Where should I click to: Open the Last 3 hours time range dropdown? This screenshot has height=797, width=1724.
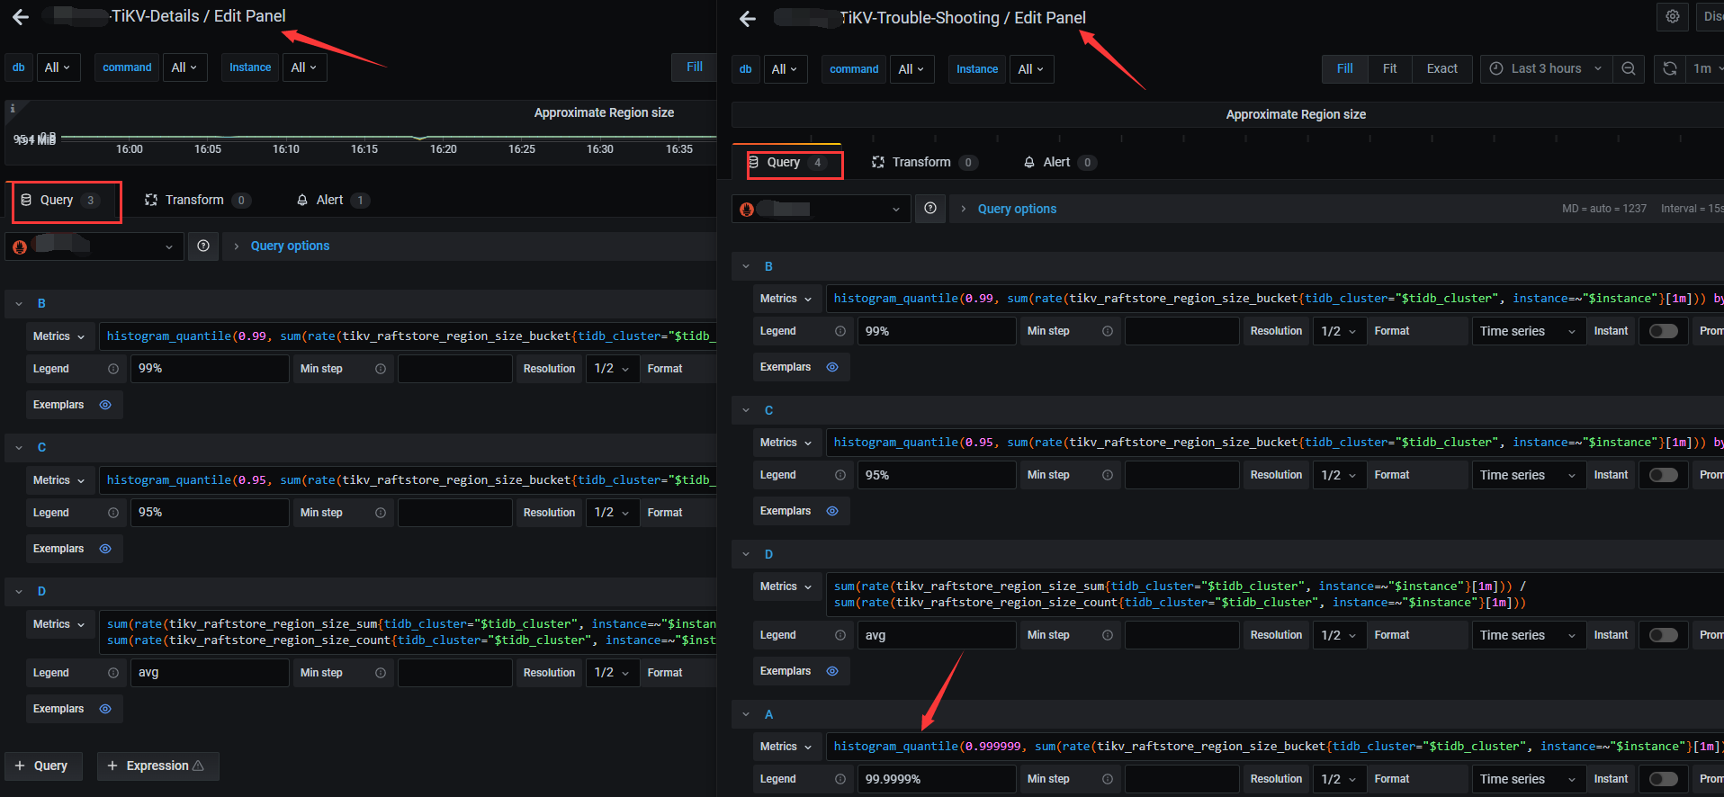click(x=1546, y=68)
